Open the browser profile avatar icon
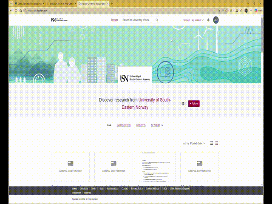 pos(246,11)
